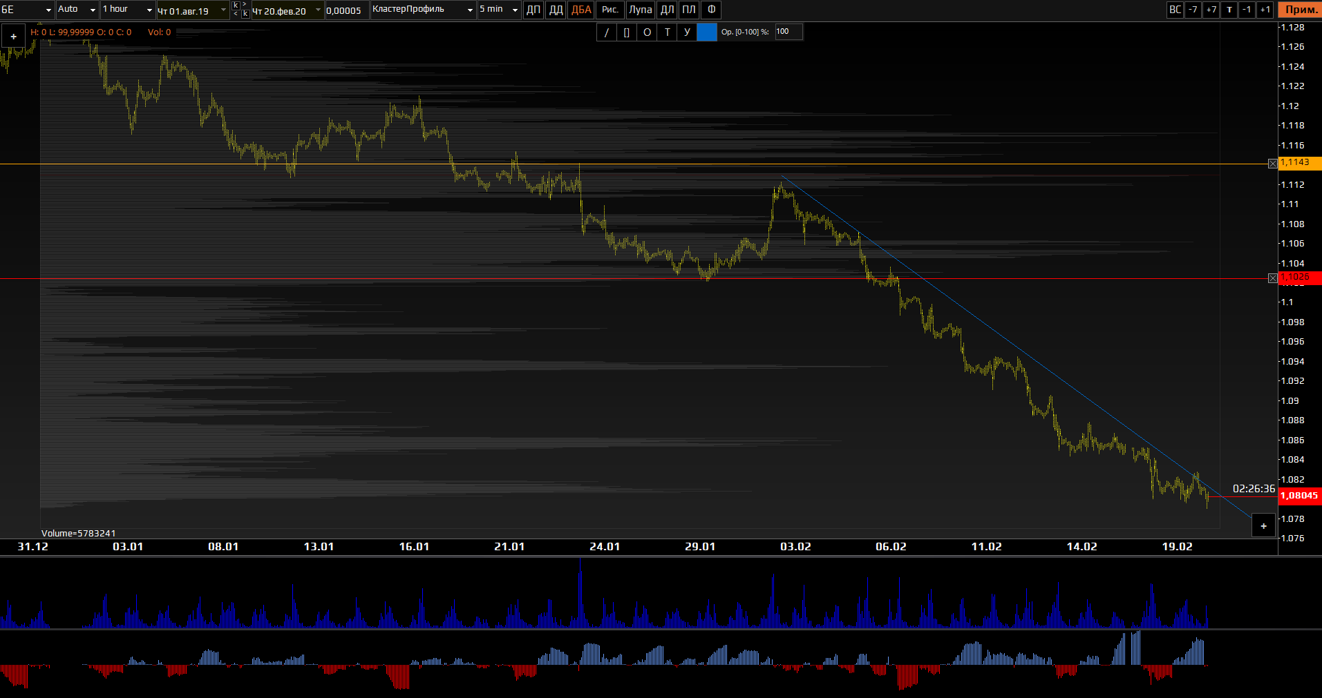1322x698 pixels.
Task: Expand the 6E instrument dropdown
Action: (x=27, y=10)
